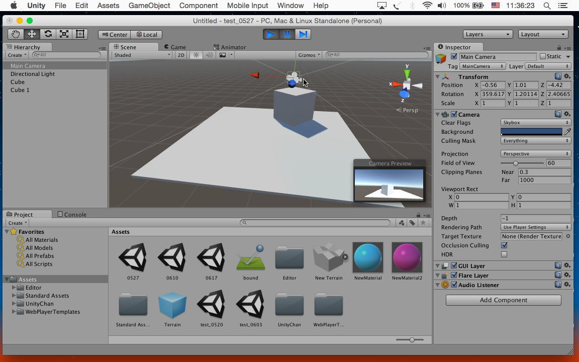This screenshot has height=362, width=579.
Task: Enable the HDR checkbox
Action: (504, 254)
